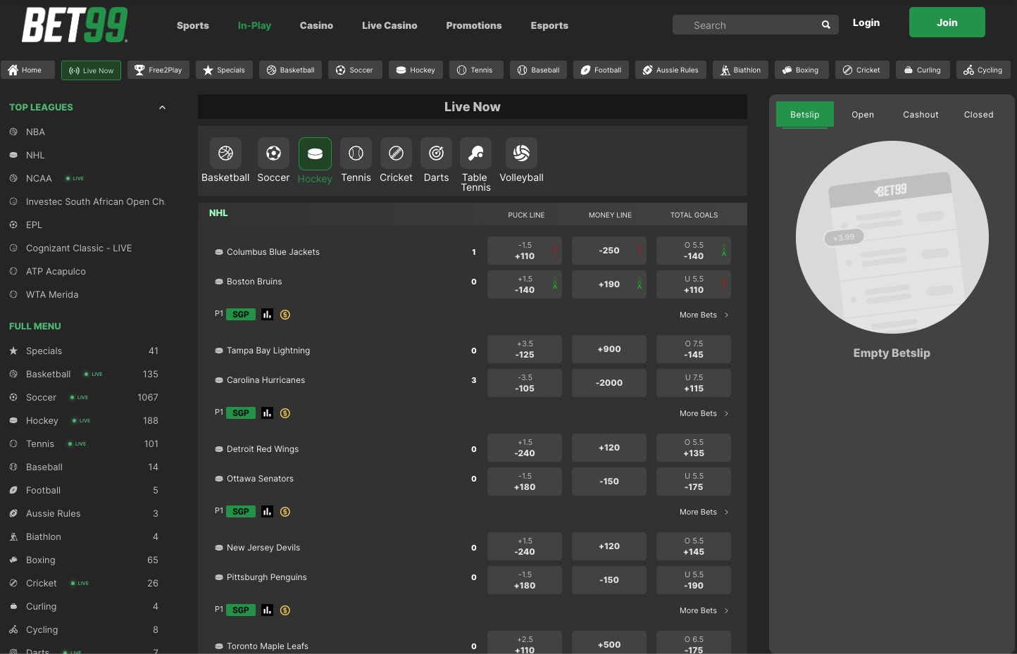Select the Basketball icon in Live Now
Screen dimensions: 1017x654
[225, 153]
